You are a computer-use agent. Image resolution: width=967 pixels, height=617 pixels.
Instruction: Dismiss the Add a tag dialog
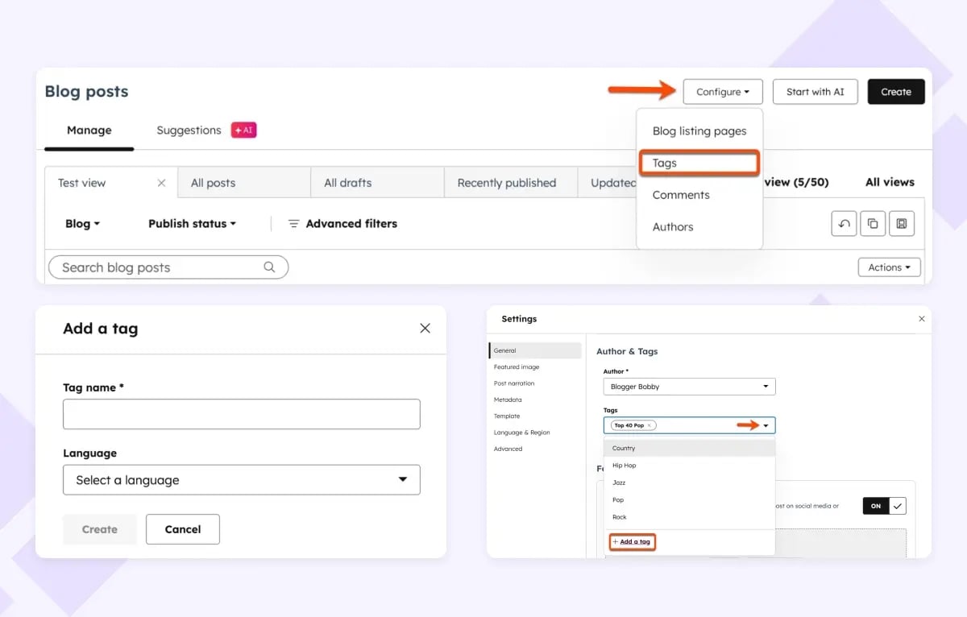pyautogui.click(x=425, y=328)
